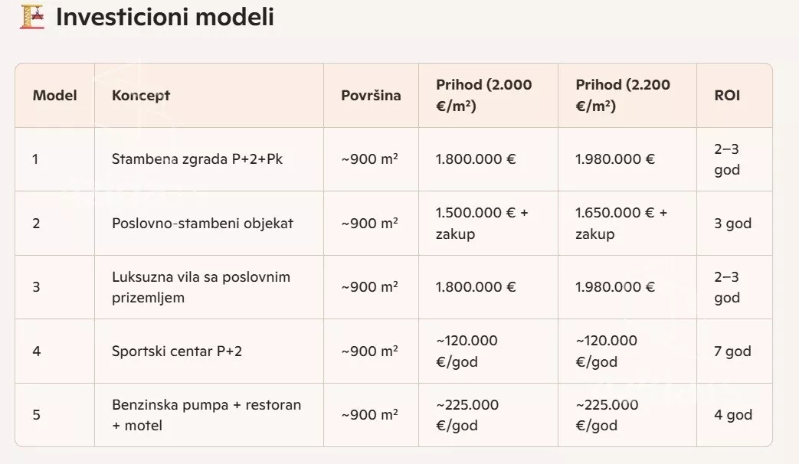Select the 4 god ROI cell
Image resolution: width=799 pixels, height=464 pixels.
coord(733,414)
